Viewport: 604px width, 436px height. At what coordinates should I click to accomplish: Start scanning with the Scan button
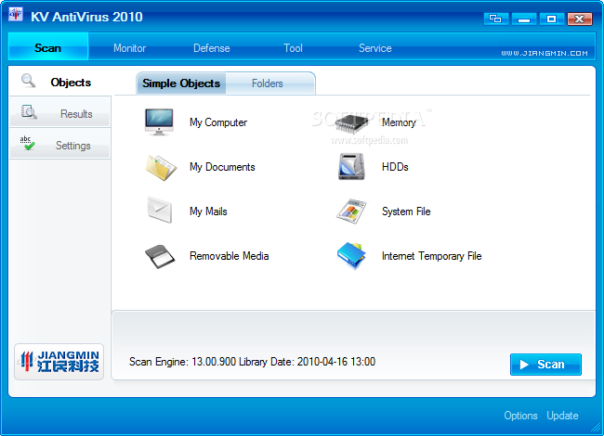tap(545, 364)
